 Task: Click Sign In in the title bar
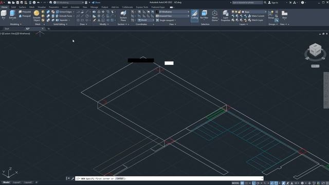[x=273, y=3]
